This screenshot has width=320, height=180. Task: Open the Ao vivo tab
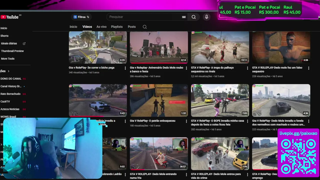point(101,27)
